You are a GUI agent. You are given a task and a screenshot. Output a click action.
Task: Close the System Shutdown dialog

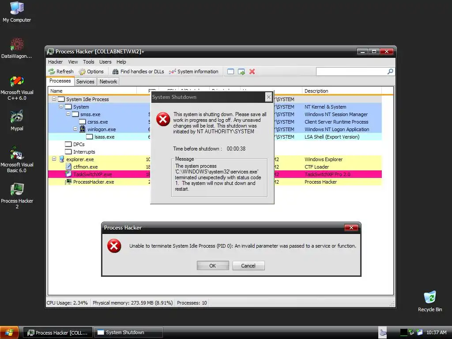268,97
